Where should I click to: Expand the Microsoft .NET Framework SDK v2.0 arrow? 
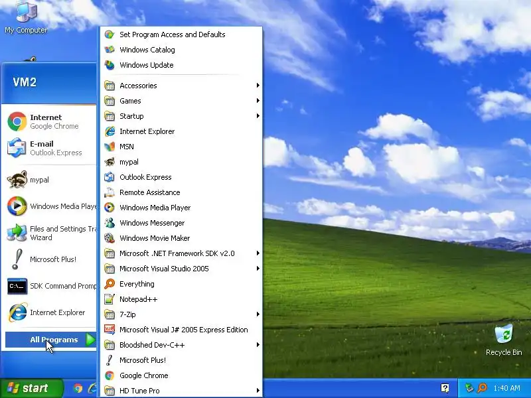(258, 253)
